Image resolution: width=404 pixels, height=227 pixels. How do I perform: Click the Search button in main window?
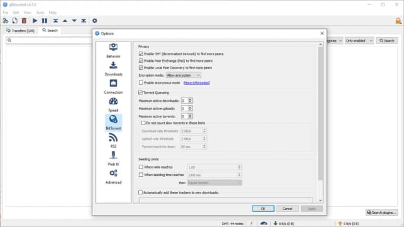click(x=387, y=41)
